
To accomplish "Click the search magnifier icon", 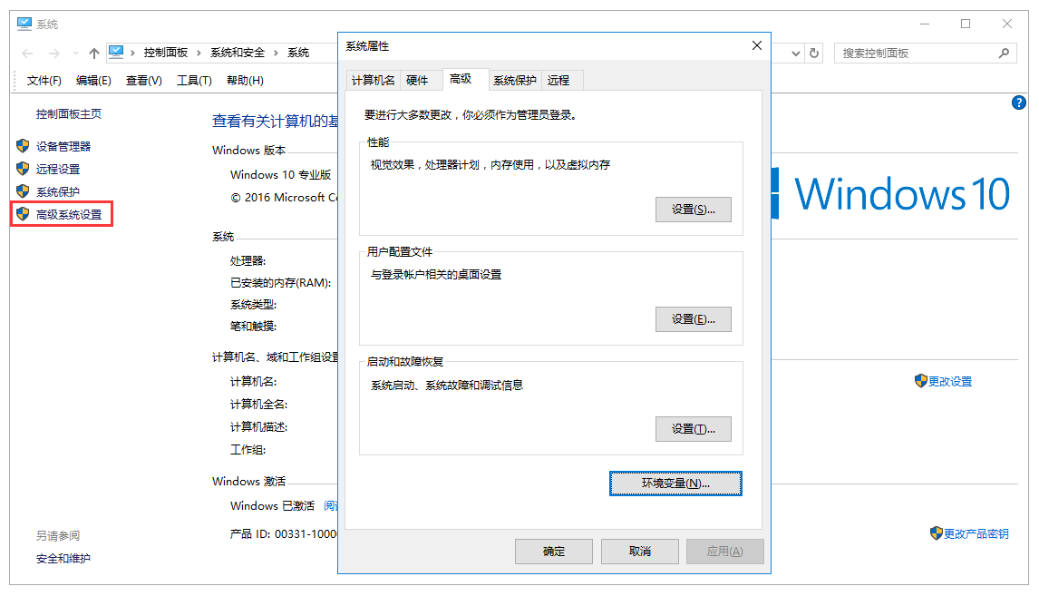I will pos(1004,53).
